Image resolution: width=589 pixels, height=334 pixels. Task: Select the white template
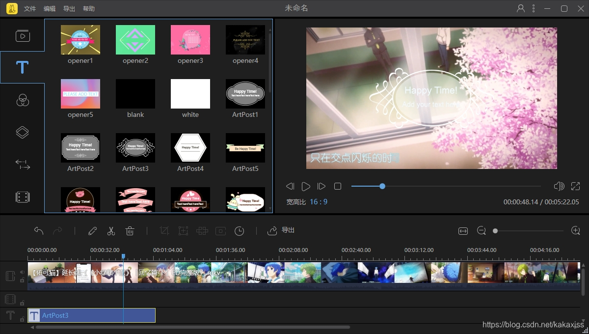click(190, 94)
